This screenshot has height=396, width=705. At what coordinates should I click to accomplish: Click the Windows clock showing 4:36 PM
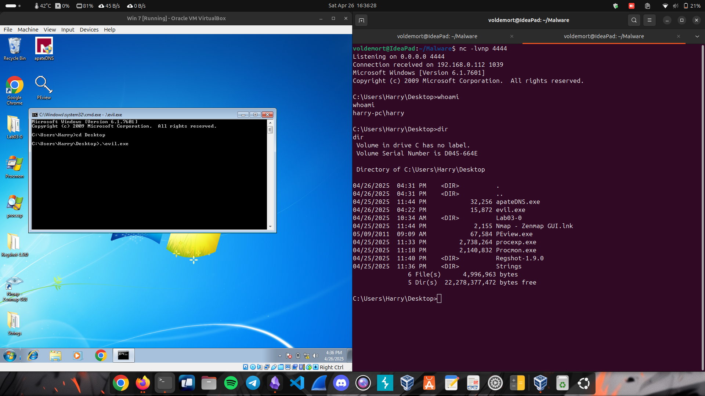click(334, 356)
